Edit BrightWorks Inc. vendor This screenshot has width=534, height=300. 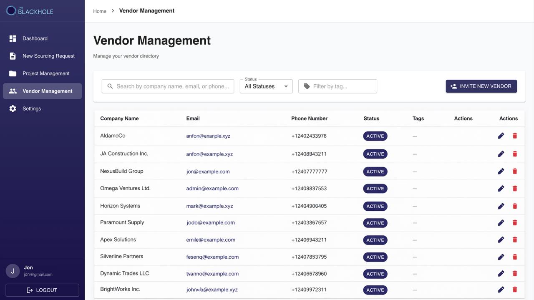coord(501,290)
